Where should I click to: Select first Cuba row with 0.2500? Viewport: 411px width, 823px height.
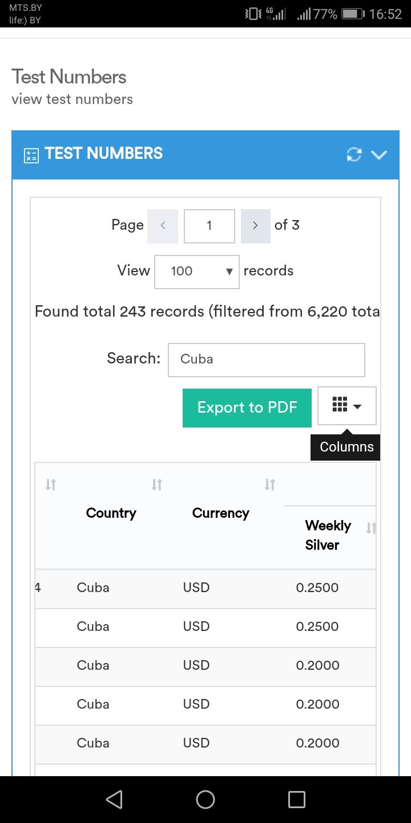(x=93, y=588)
